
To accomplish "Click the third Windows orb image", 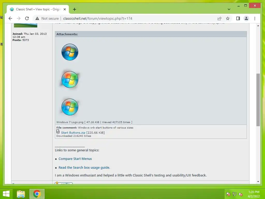I will pyautogui.click(x=70, y=107).
